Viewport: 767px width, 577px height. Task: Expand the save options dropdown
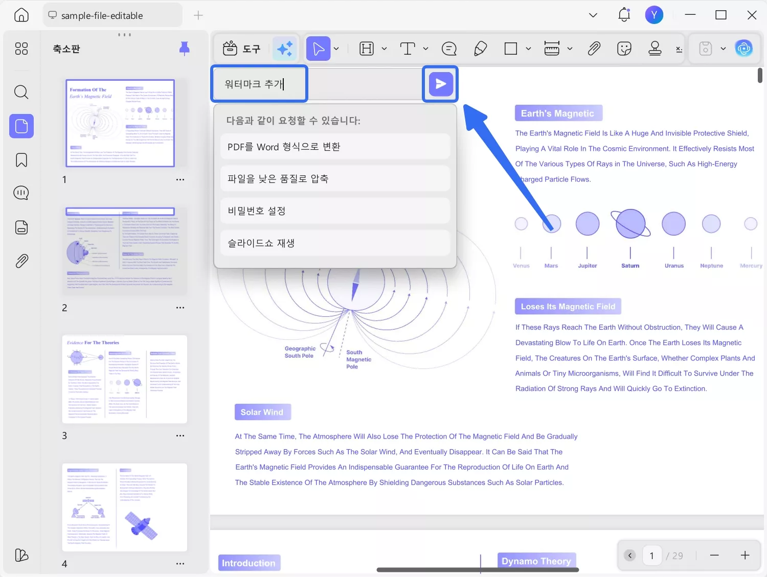click(x=723, y=49)
